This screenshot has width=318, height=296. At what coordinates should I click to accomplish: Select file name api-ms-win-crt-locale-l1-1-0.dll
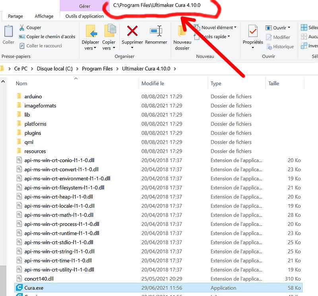[59, 206]
